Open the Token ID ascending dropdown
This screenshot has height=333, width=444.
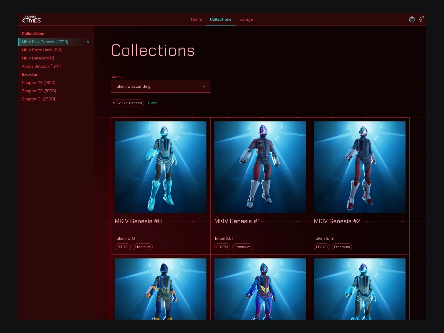[160, 87]
